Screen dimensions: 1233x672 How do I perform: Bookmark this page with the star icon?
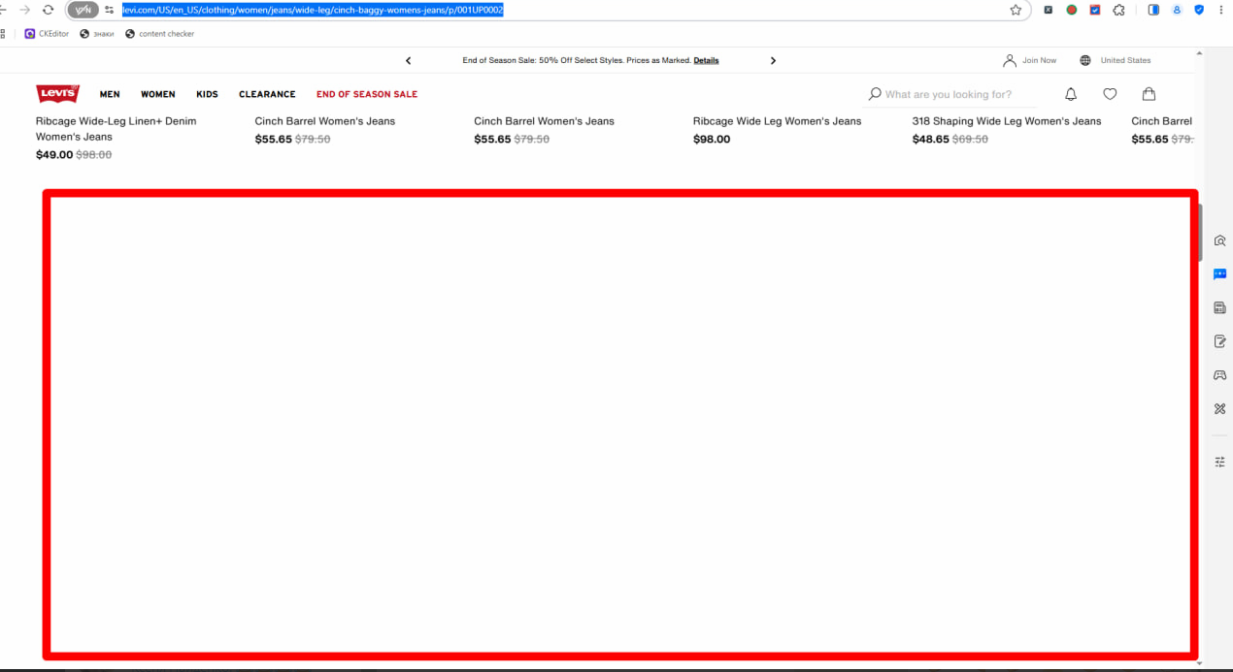pos(1016,10)
